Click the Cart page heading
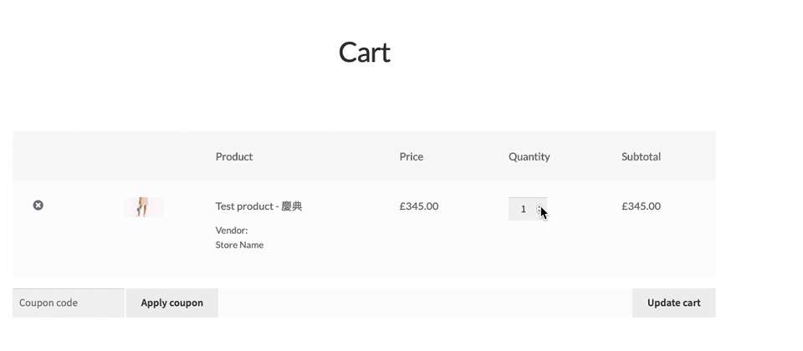 click(364, 53)
